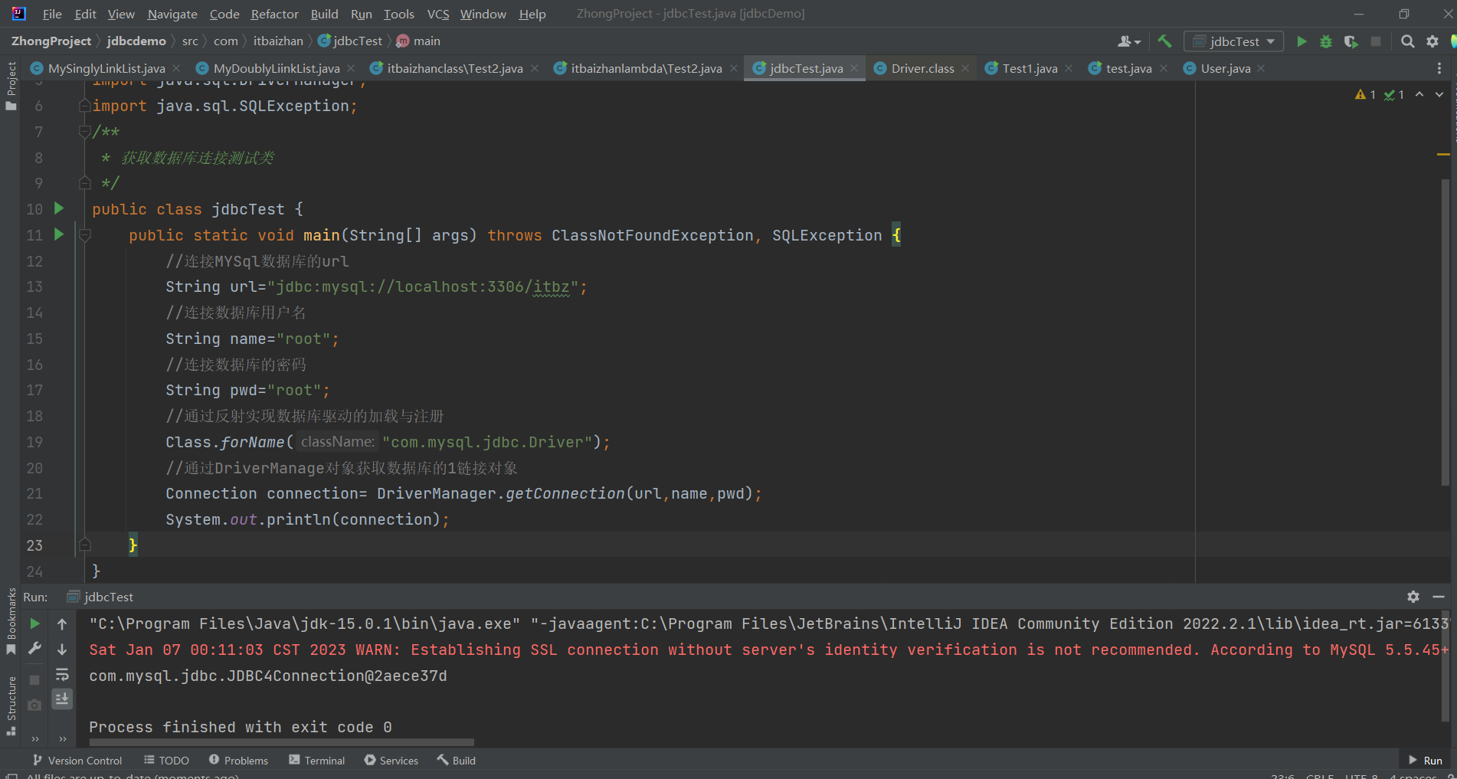Open the Refactor menu
Viewport: 1457px width, 779px height.
click(x=274, y=14)
